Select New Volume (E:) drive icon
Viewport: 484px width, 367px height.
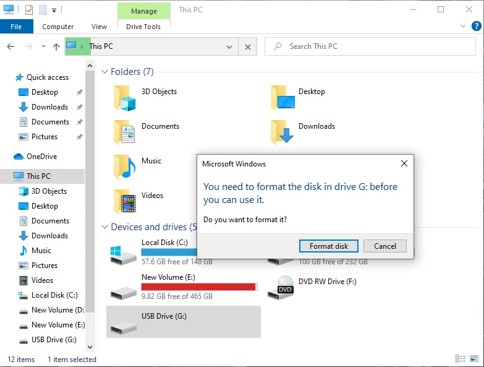pos(123,292)
